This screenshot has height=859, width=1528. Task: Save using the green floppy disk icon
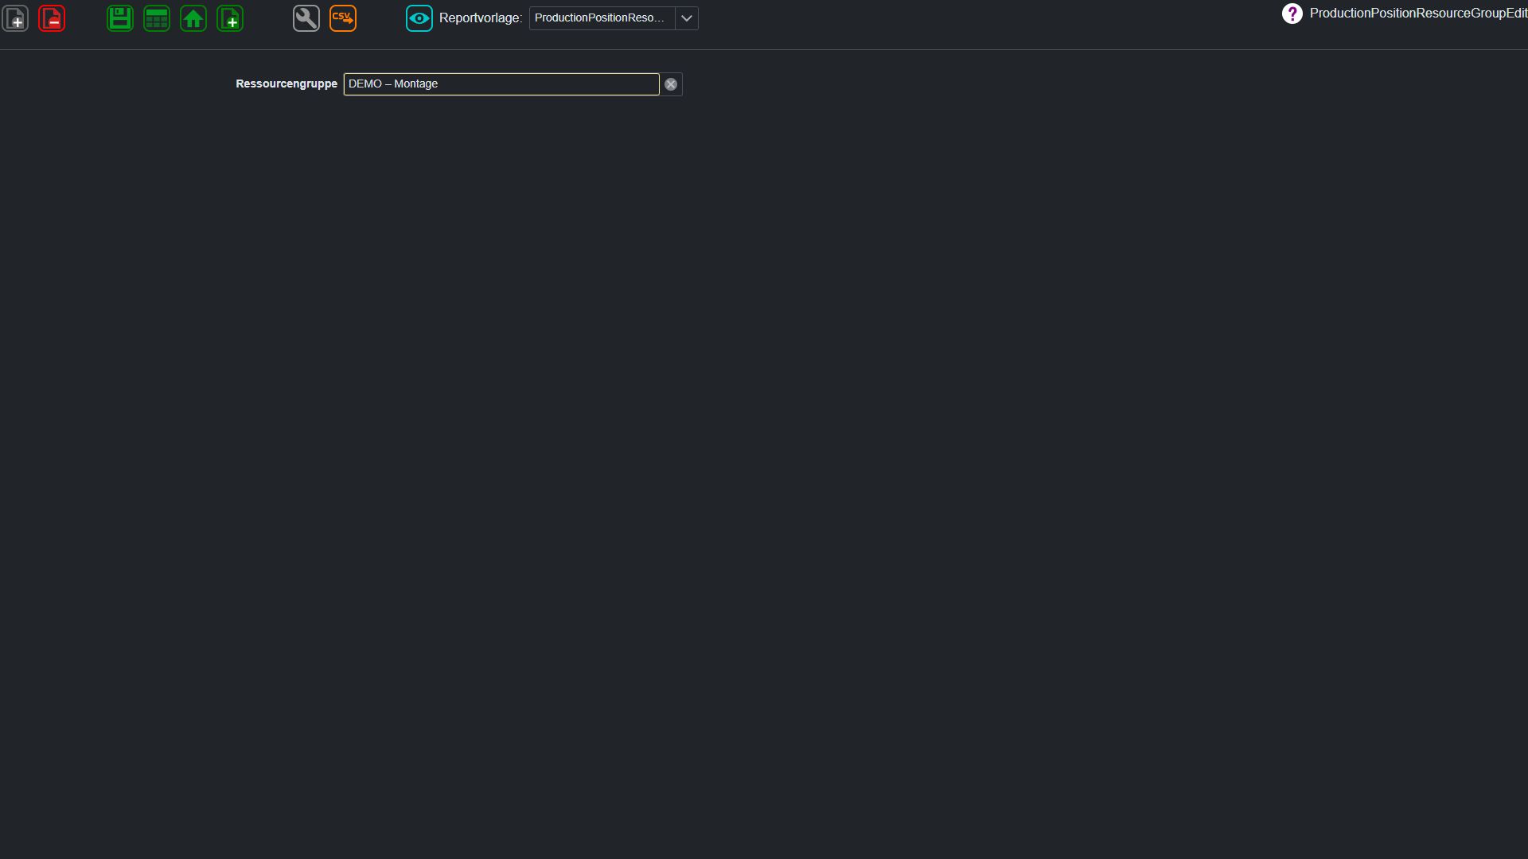[120, 18]
